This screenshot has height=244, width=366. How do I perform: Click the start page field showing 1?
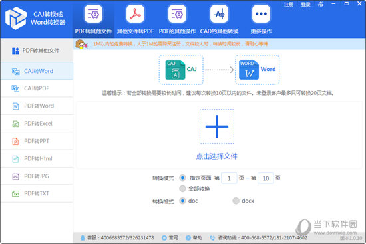point(229,178)
